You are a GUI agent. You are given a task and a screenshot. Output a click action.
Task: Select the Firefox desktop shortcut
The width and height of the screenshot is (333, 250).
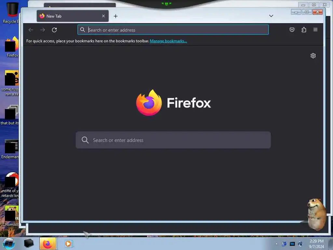12,47
